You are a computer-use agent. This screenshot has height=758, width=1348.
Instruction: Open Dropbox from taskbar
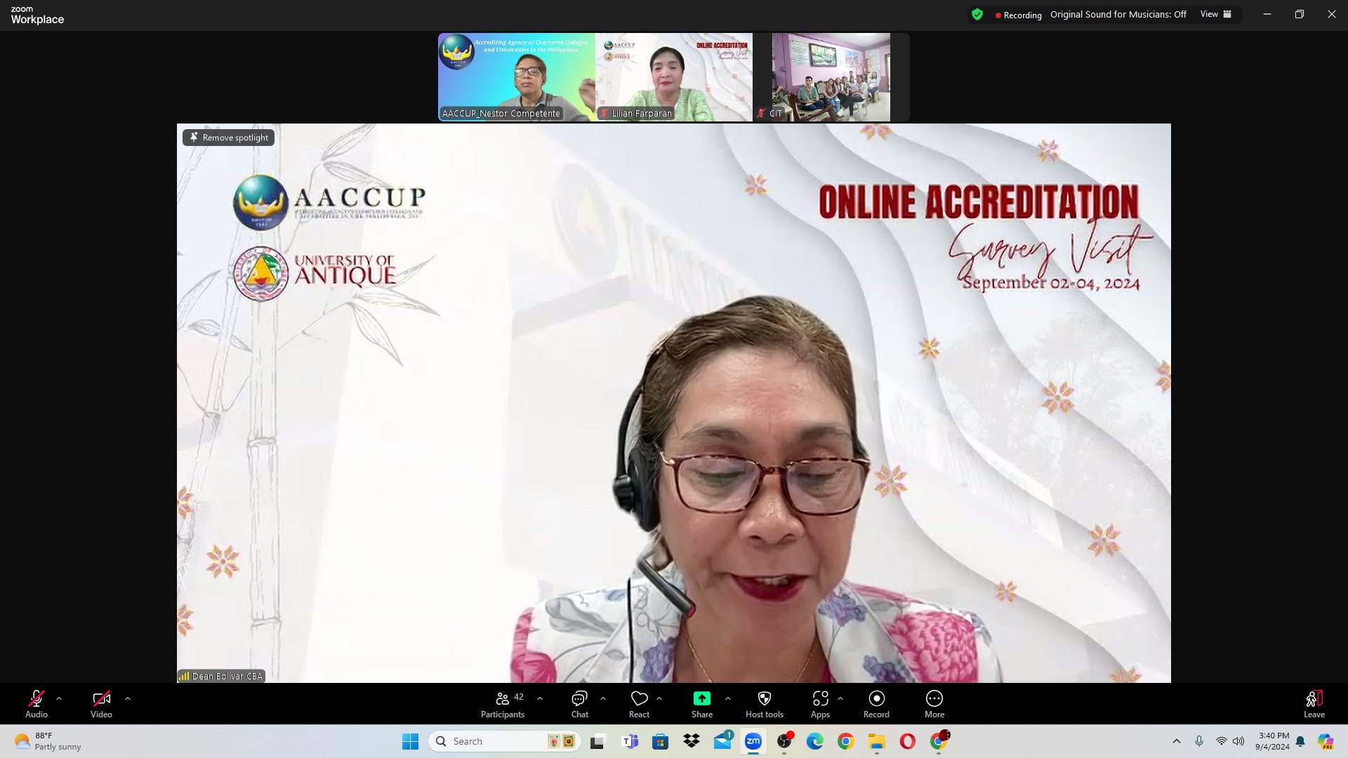[692, 741]
